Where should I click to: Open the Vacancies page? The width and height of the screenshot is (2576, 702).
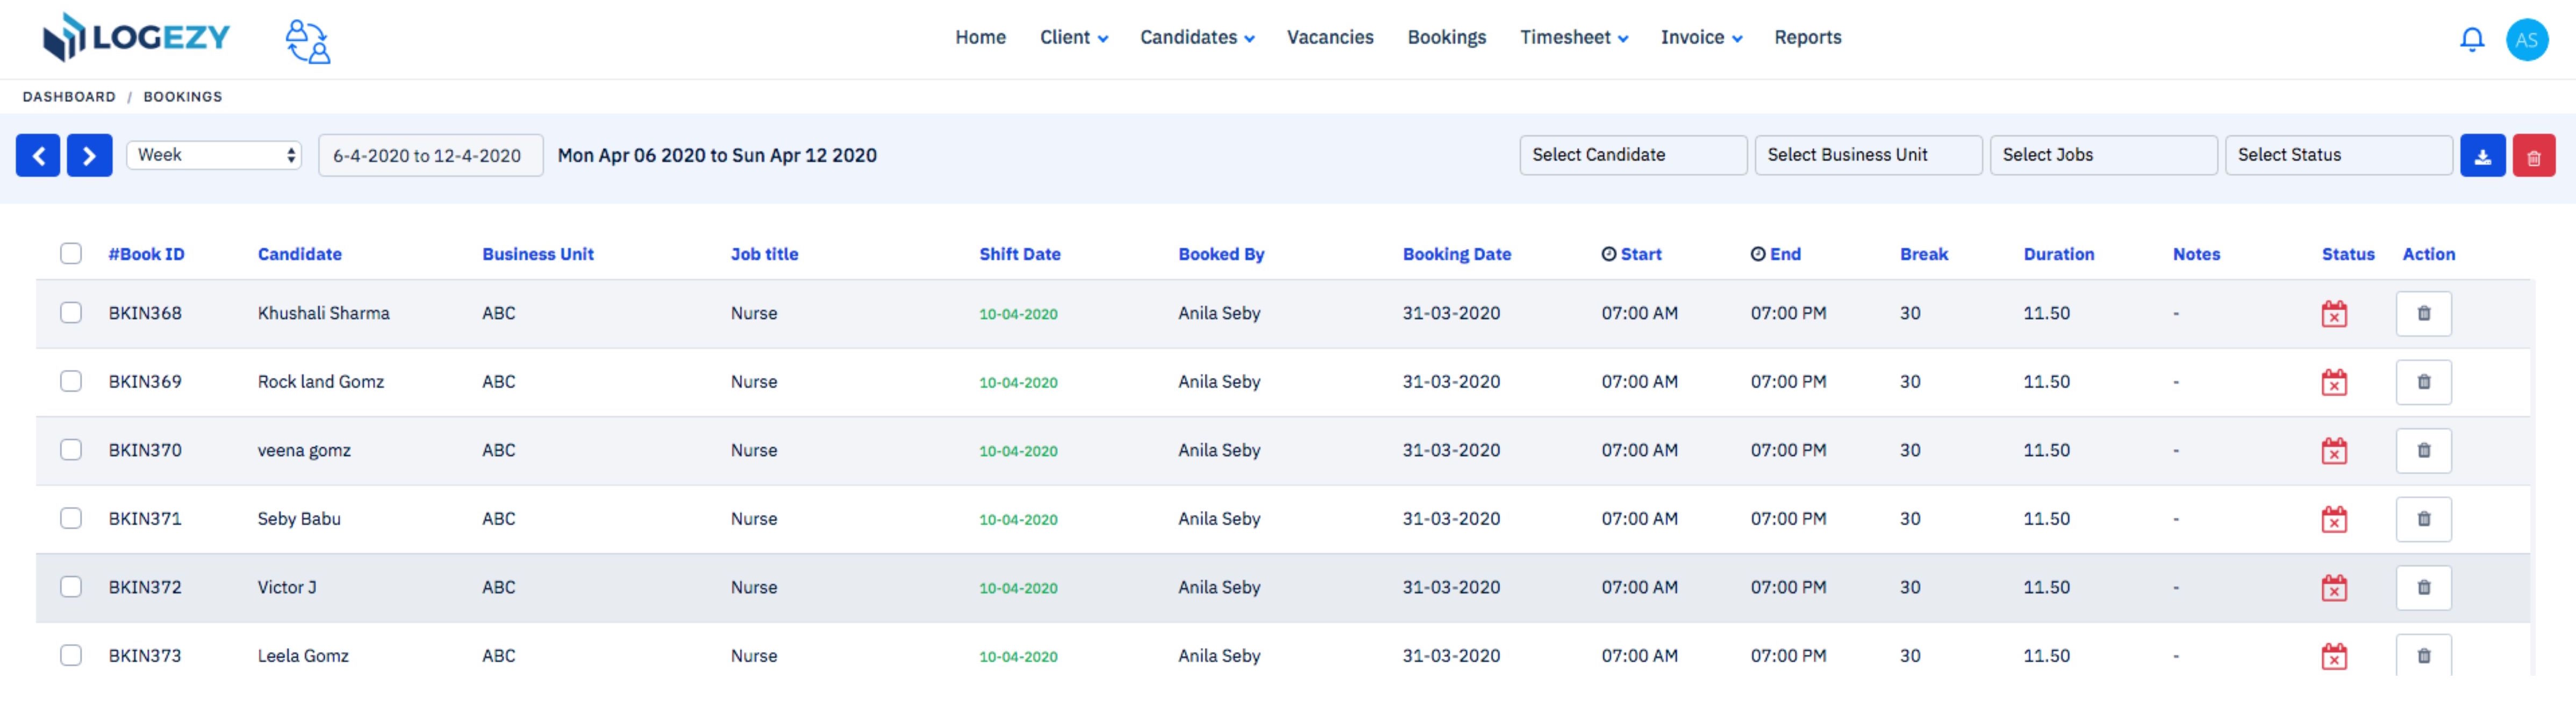pyautogui.click(x=1330, y=38)
